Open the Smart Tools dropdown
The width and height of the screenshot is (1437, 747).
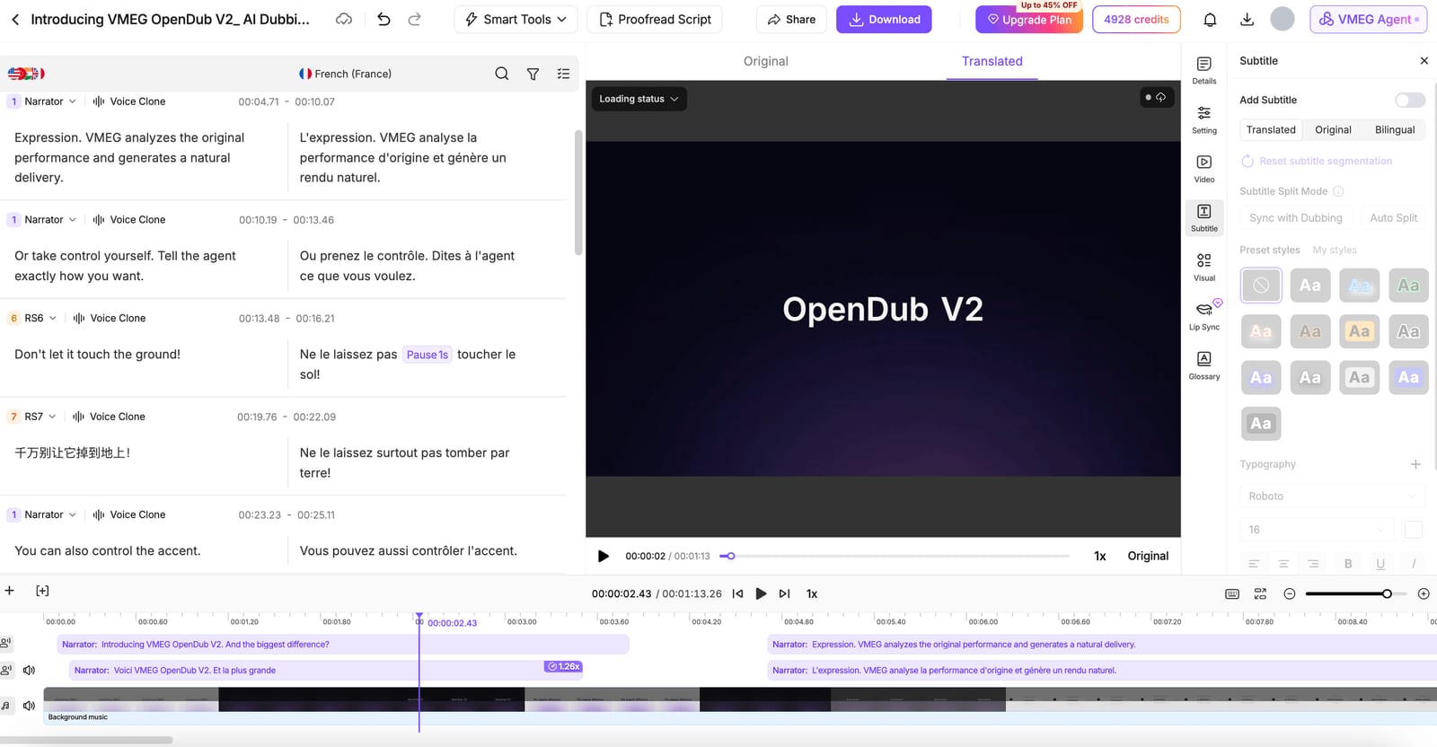[x=516, y=19]
